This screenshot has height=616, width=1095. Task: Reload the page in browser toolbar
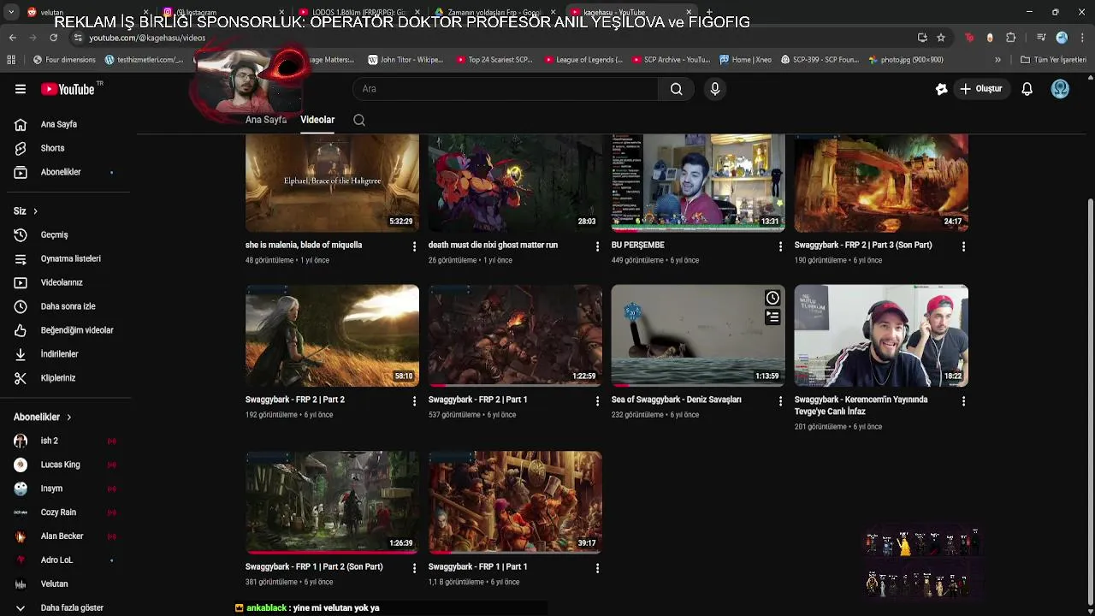[x=55, y=38]
